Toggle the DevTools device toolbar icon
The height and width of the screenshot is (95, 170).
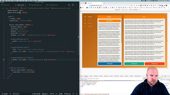pos(82,76)
